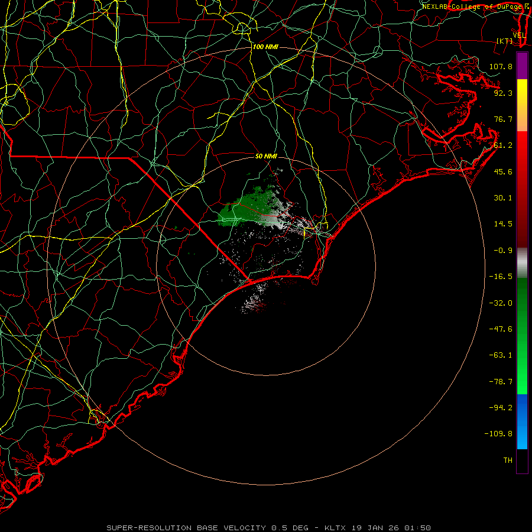
Task: Click the blue segment of the velocity scale
Action: [x=522, y=421]
